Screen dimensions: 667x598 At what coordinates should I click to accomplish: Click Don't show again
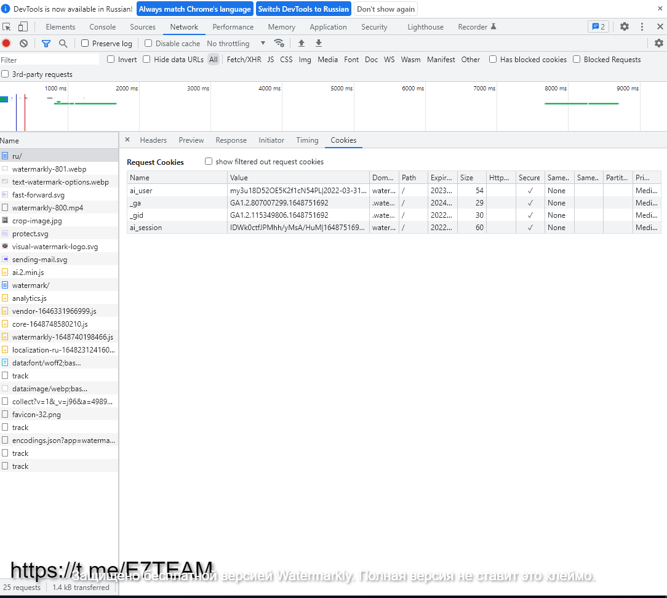tap(386, 9)
